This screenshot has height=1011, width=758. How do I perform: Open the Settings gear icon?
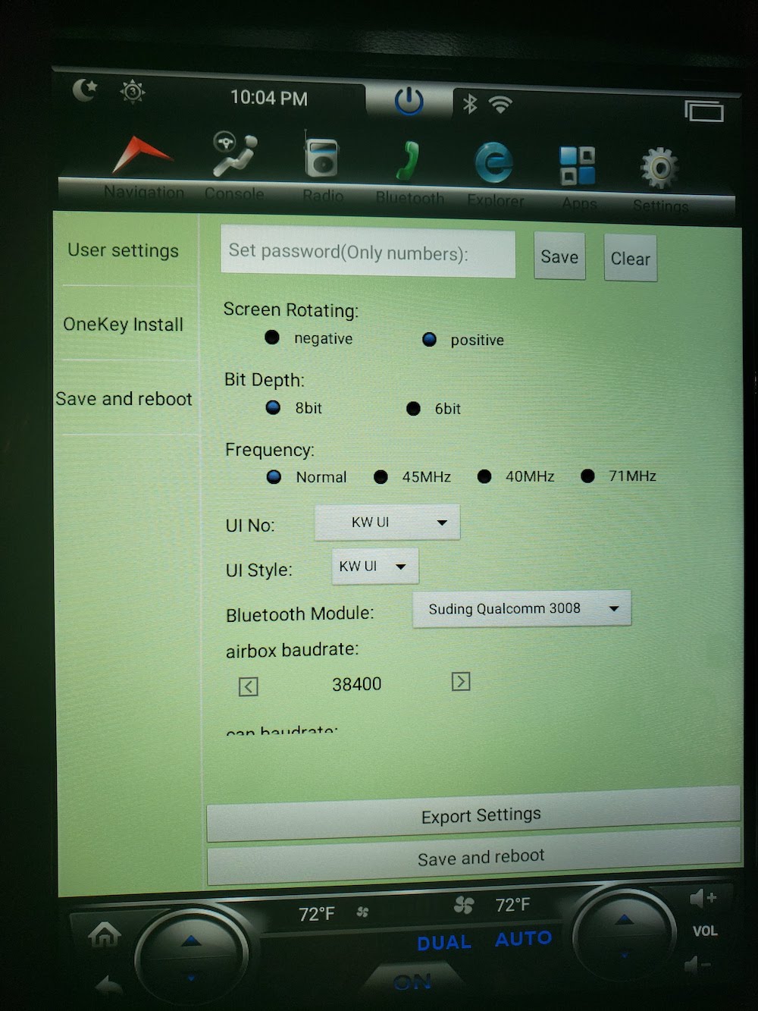point(659,168)
